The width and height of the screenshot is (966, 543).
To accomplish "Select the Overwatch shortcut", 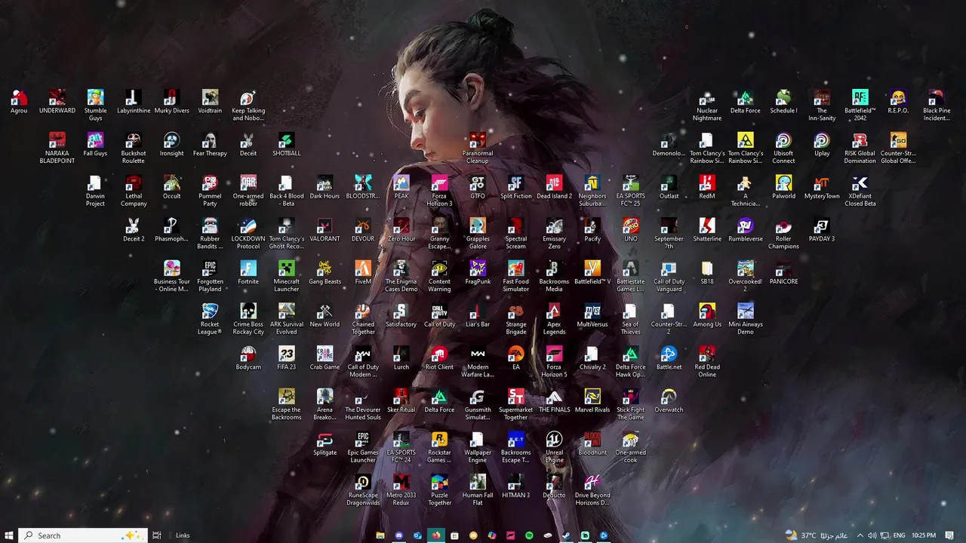I will point(669,402).
